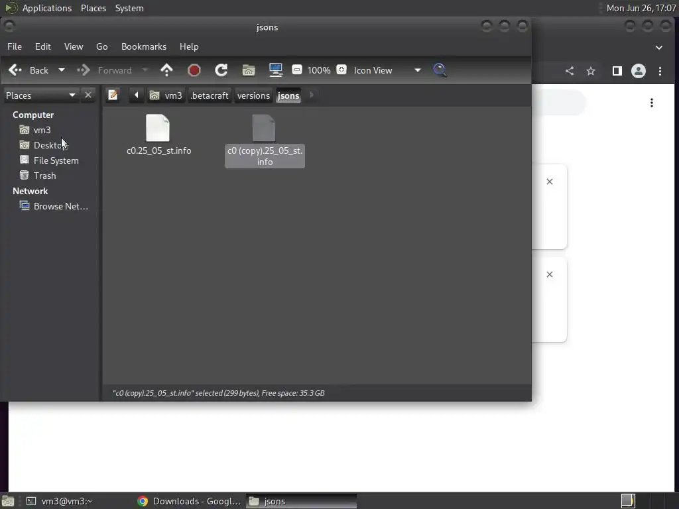This screenshot has width=679, height=509.
Task: Open the Places menu in top panel
Action: (x=93, y=8)
